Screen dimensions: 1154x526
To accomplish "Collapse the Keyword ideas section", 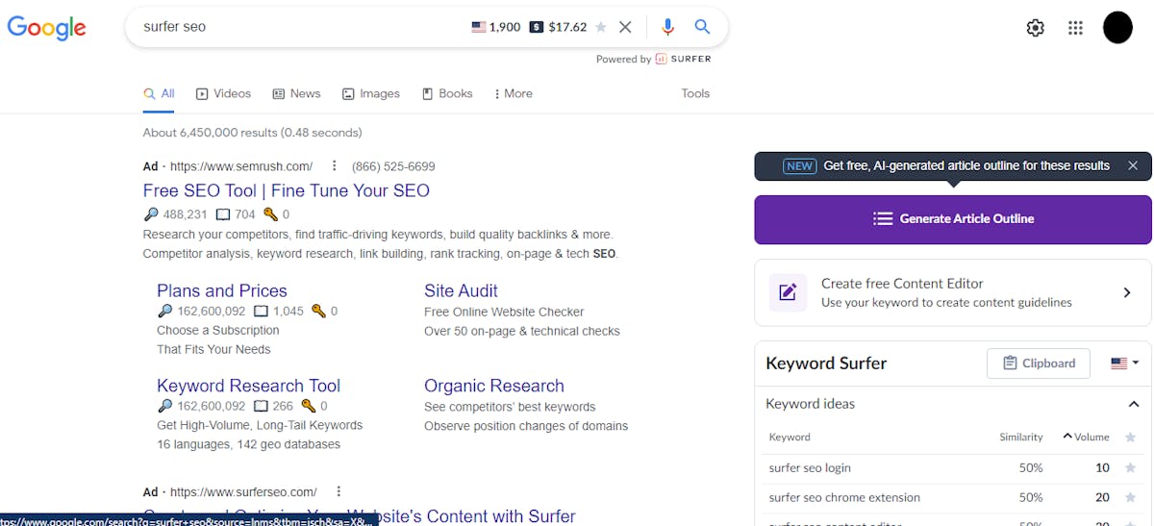I will click(x=1134, y=404).
